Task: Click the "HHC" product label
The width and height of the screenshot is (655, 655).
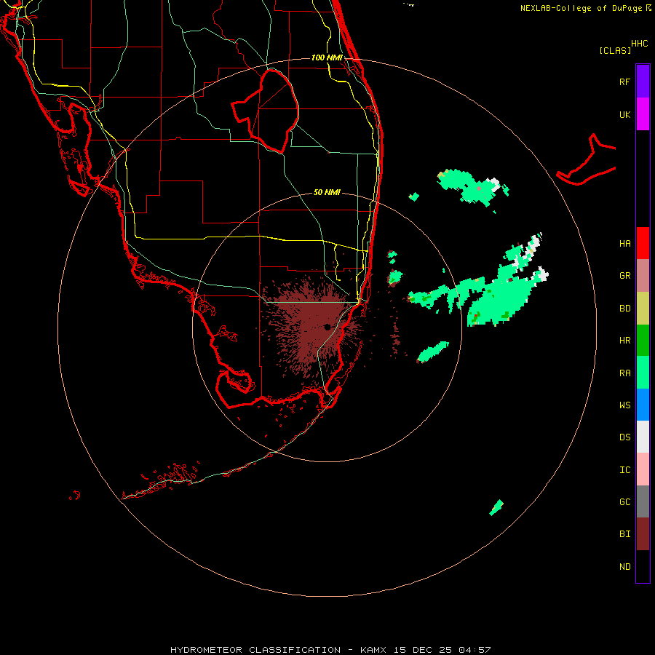Action: [640, 44]
